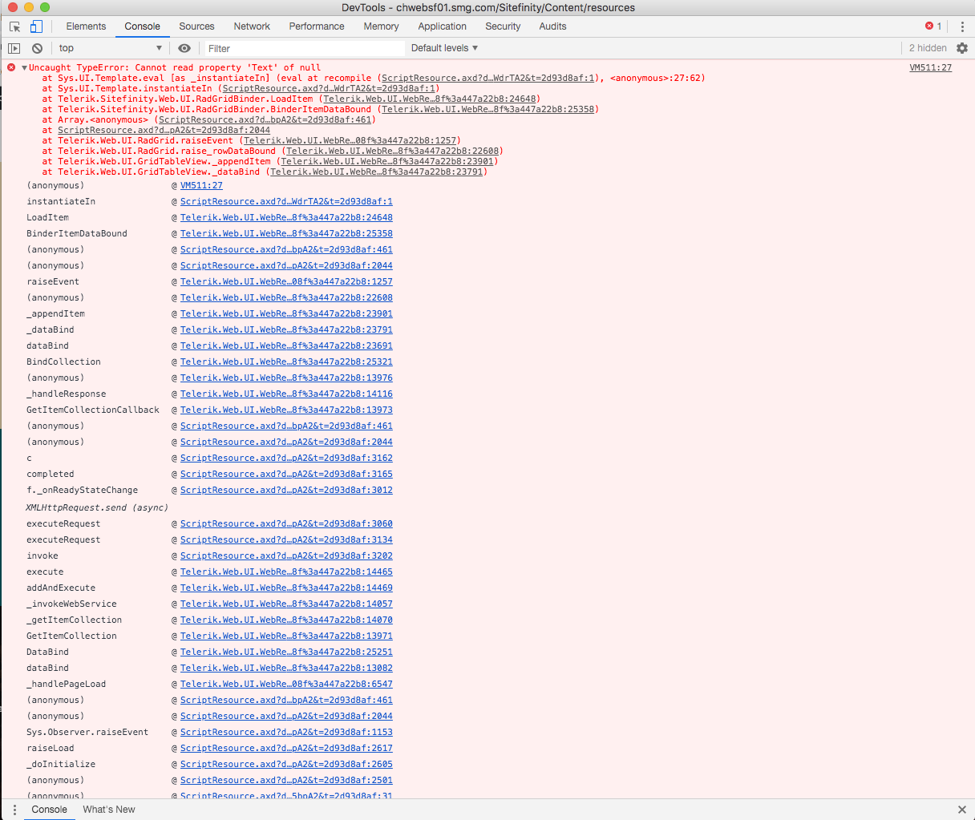975x820 pixels.
Task: Open the f._onReadyStateChange link ending 3012
Action: coord(286,491)
